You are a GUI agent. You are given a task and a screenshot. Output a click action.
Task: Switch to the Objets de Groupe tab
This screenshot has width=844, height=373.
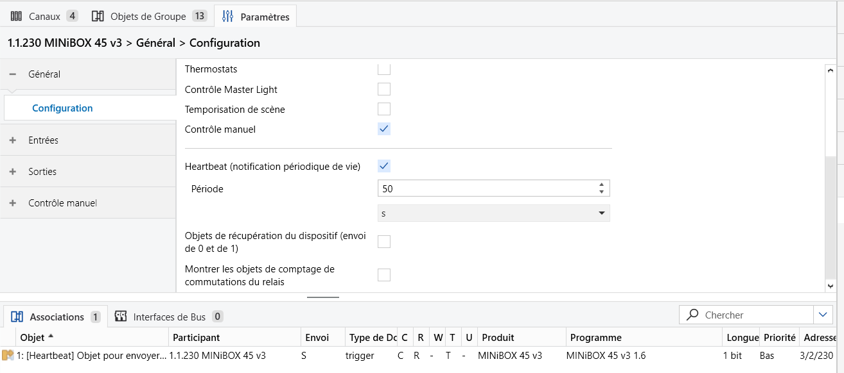point(148,16)
